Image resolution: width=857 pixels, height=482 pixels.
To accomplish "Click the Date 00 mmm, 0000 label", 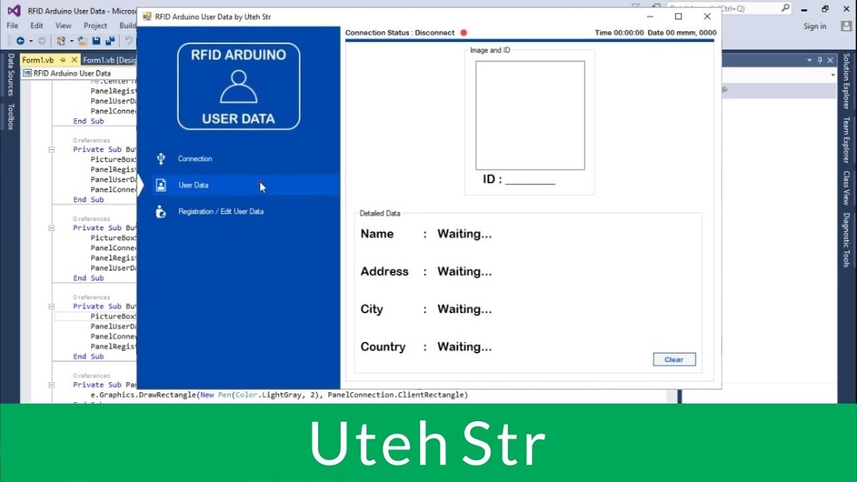I will [x=682, y=32].
